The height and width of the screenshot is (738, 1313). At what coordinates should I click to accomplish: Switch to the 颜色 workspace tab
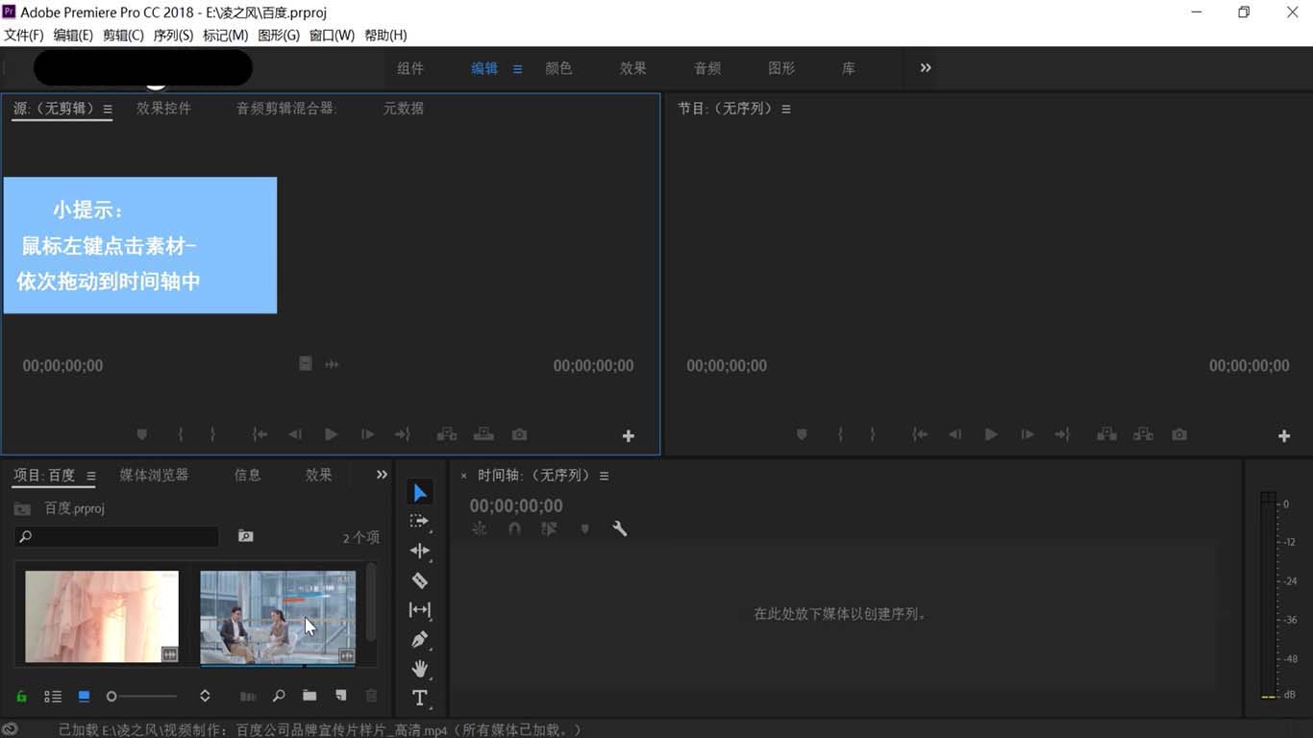click(x=558, y=68)
